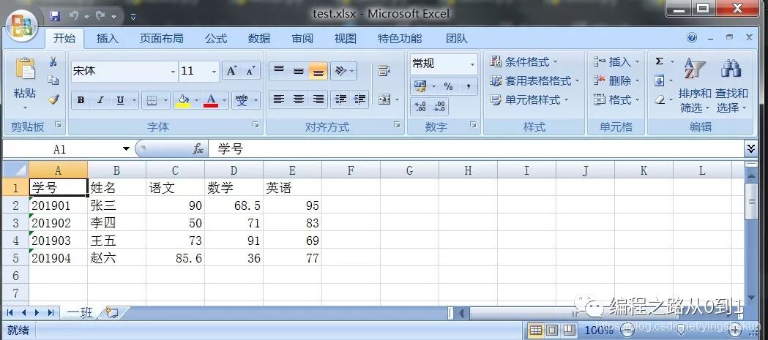Open 条件格式 conditional formatting menu
This screenshot has height=340, width=768.
tap(523, 62)
